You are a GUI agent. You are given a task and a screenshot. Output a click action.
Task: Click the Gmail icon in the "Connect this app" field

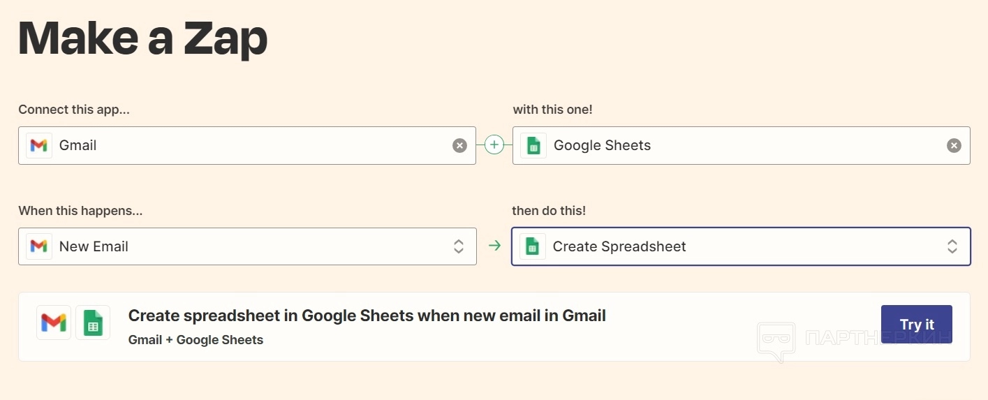[x=39, y=145]
